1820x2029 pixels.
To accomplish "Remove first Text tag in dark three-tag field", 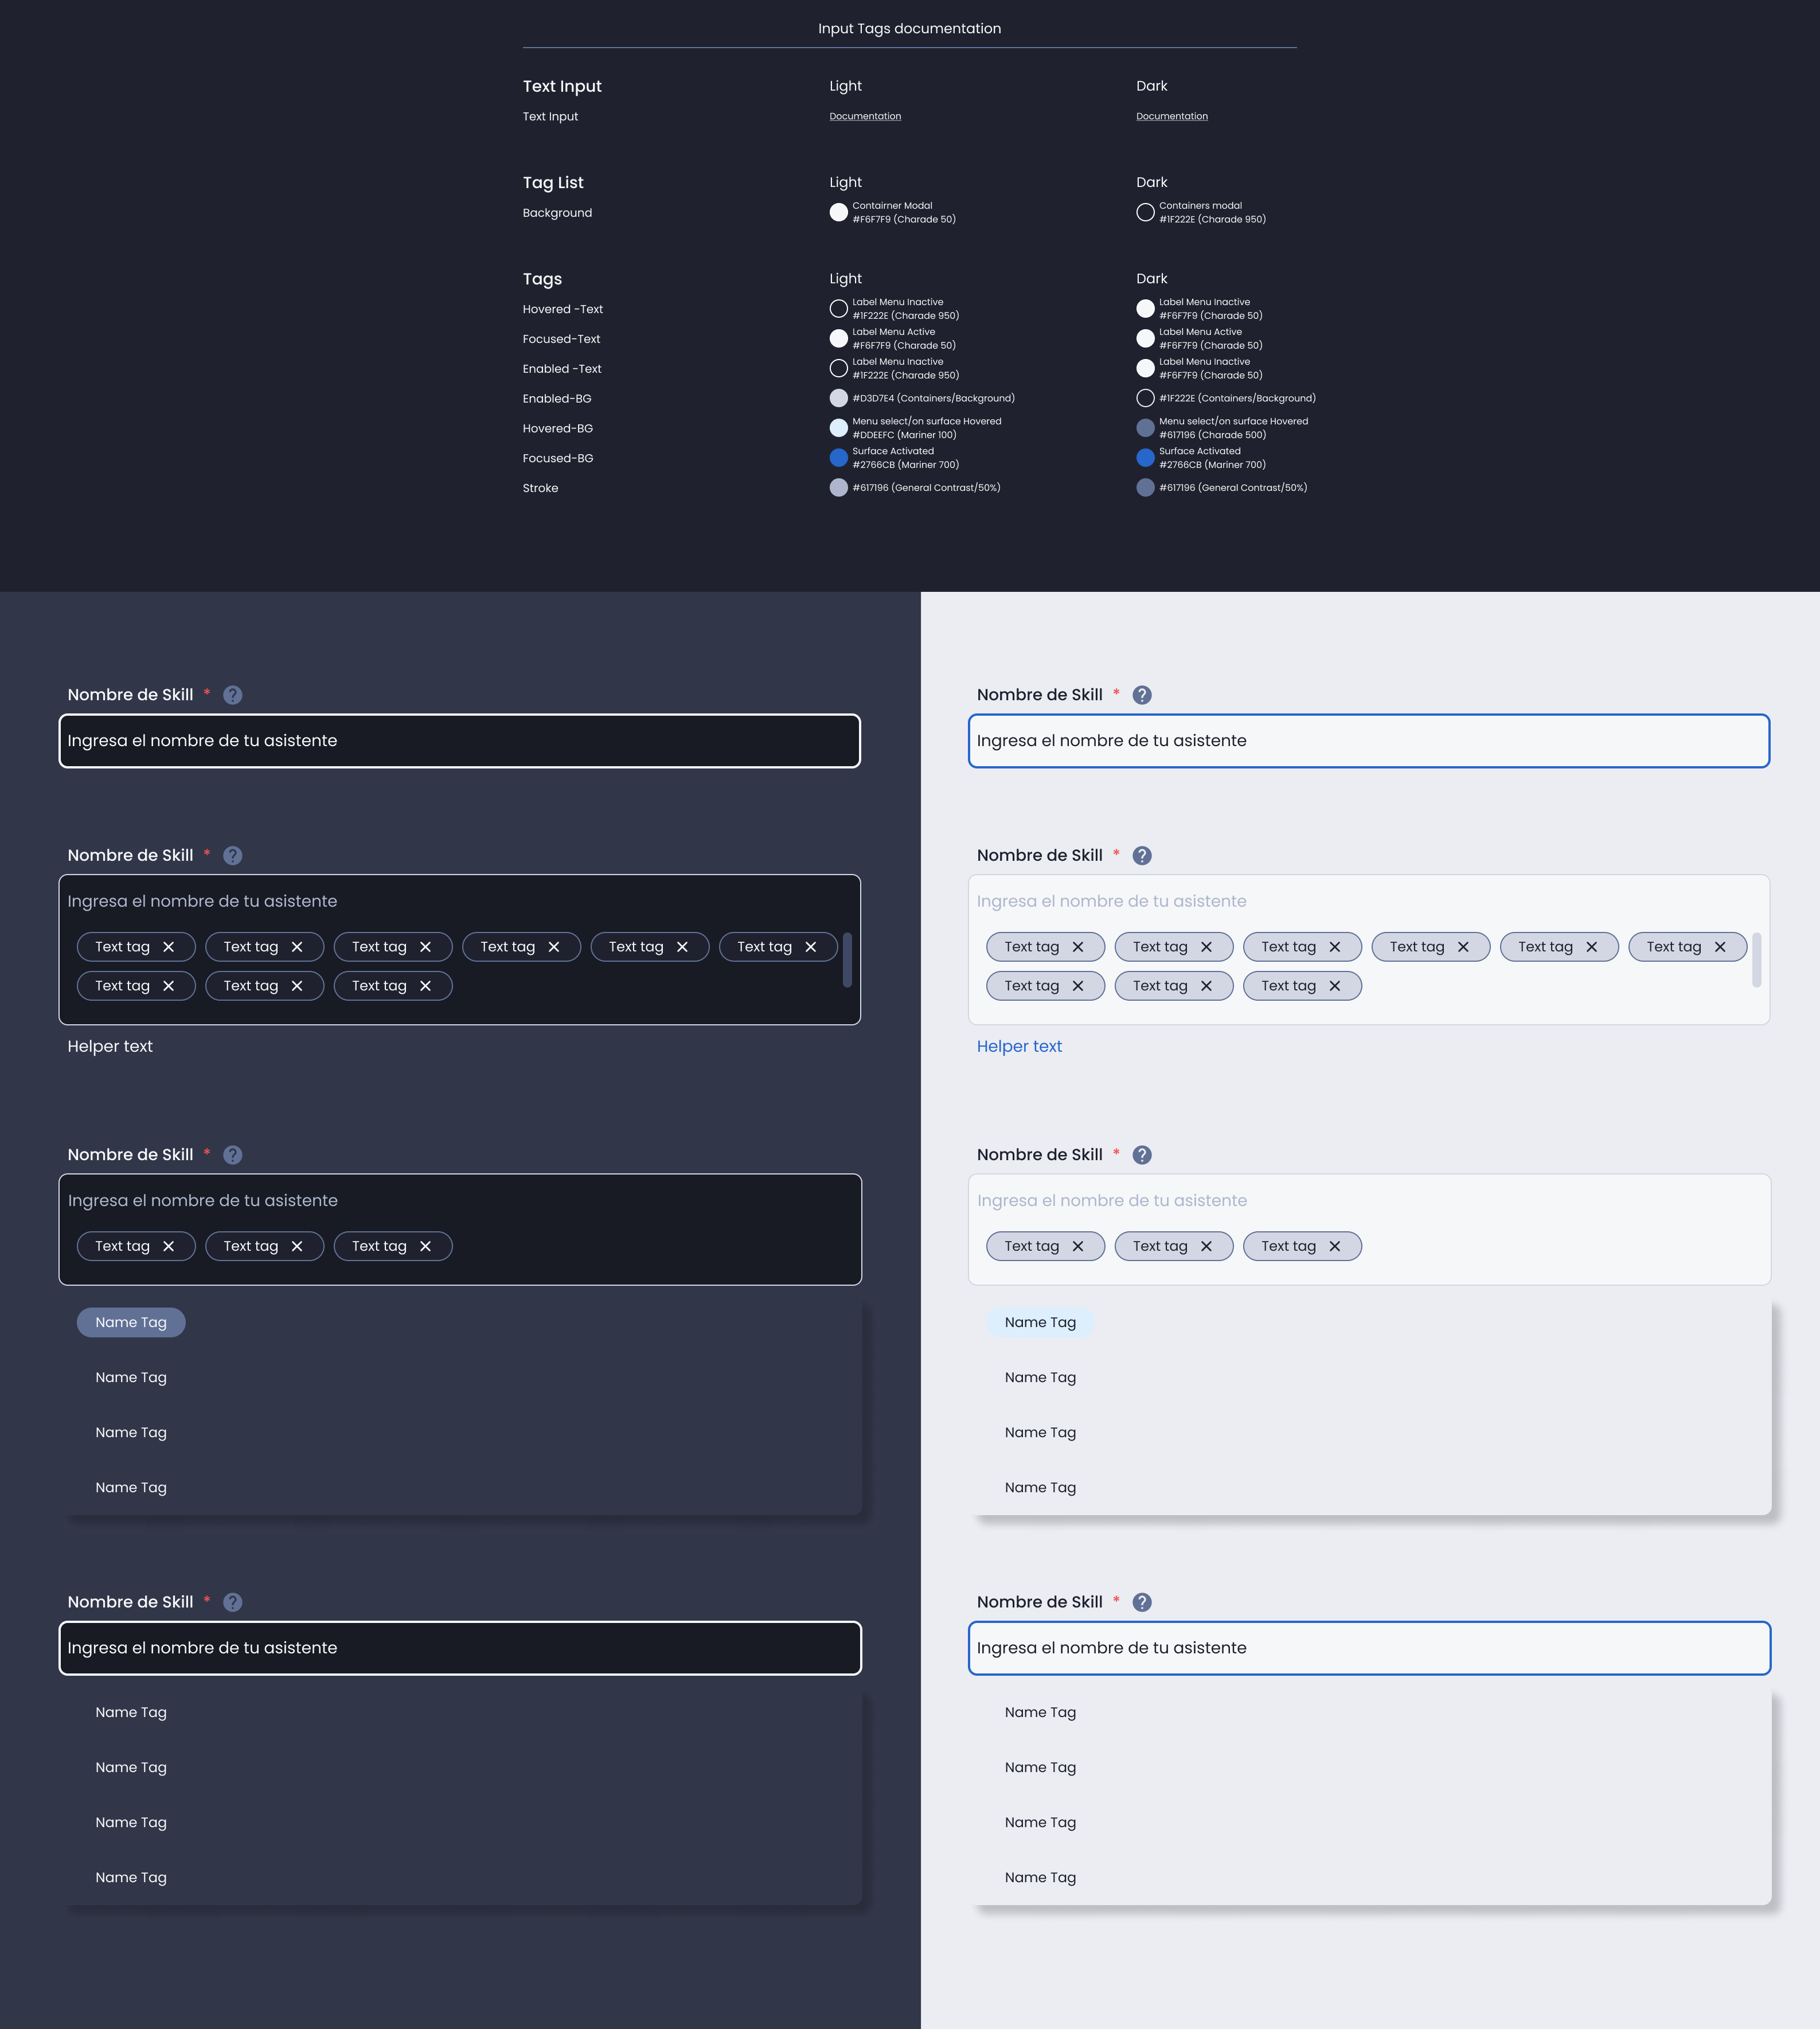I will click(x=169, y=1246).
